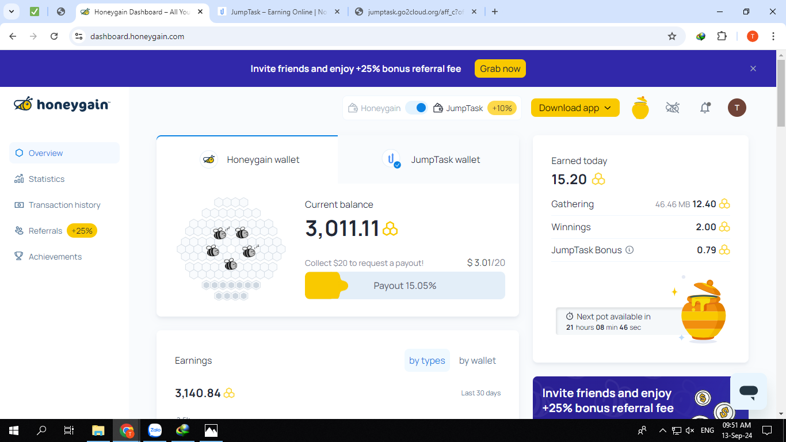The height and width of the screenshot is (442, 786).
Task: Click the Last 30 days label
Action: [x=481, y=393]
